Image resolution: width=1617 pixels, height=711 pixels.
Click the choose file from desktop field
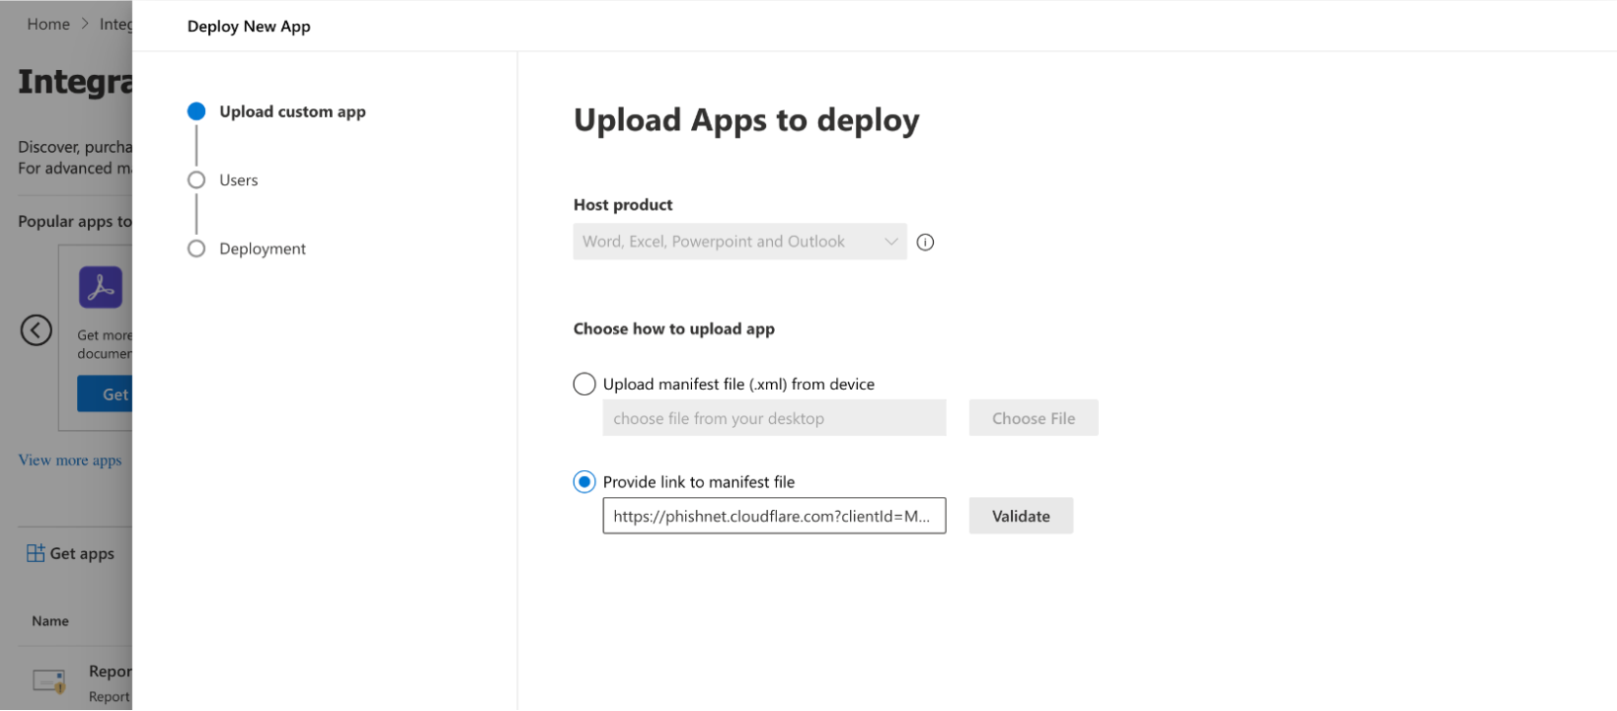[x=774, y=418]
